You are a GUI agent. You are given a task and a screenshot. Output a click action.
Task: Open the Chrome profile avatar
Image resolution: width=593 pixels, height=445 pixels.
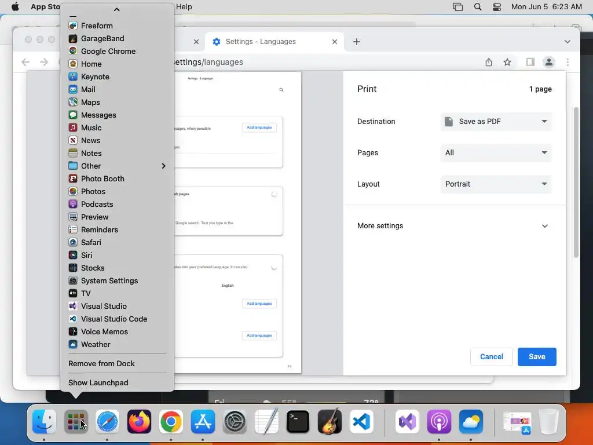[x=549, y=62]
